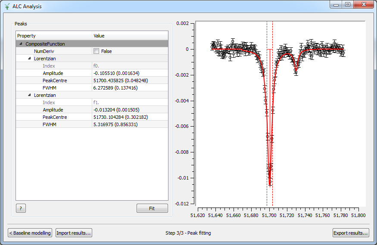The image size is (377, 245).
Task: Maximize the ALC Analysis window
Action: point(347,4)
